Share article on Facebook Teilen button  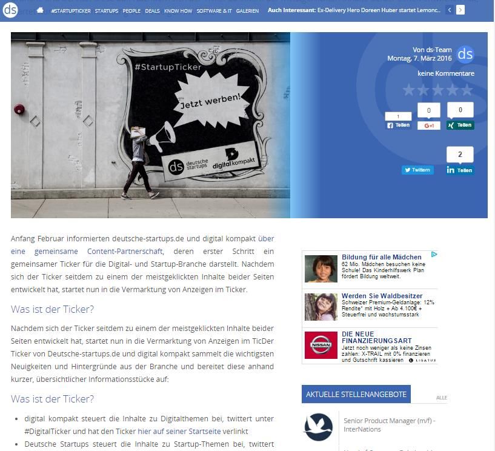(x=399, y=125)
